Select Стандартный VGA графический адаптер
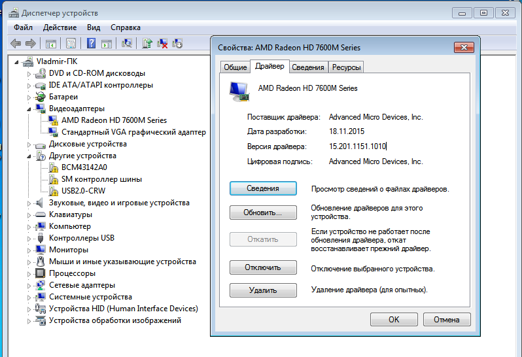The image size is (522, 357). 133,132
